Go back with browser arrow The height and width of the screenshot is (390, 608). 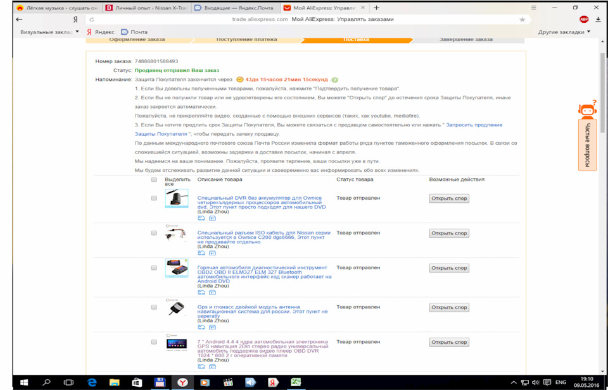coord(19,20)
